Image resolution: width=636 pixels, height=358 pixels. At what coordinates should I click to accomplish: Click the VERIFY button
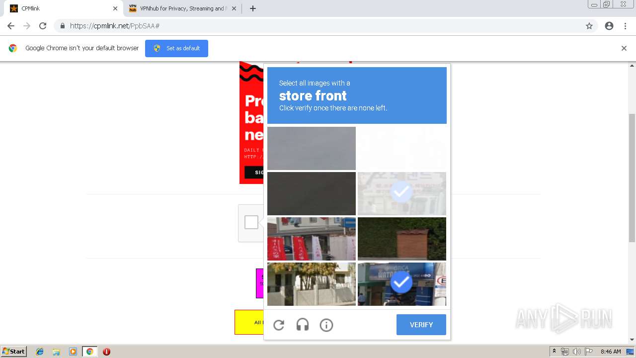click(421, 325)
